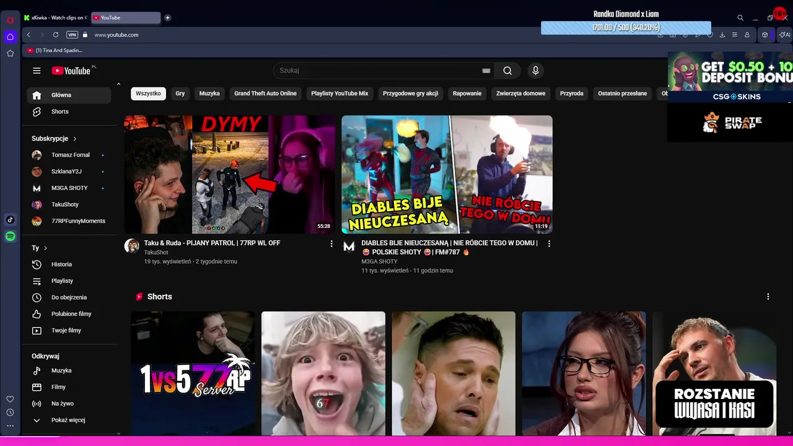Open options for DIABLES BIJE video

pos(549,244)
